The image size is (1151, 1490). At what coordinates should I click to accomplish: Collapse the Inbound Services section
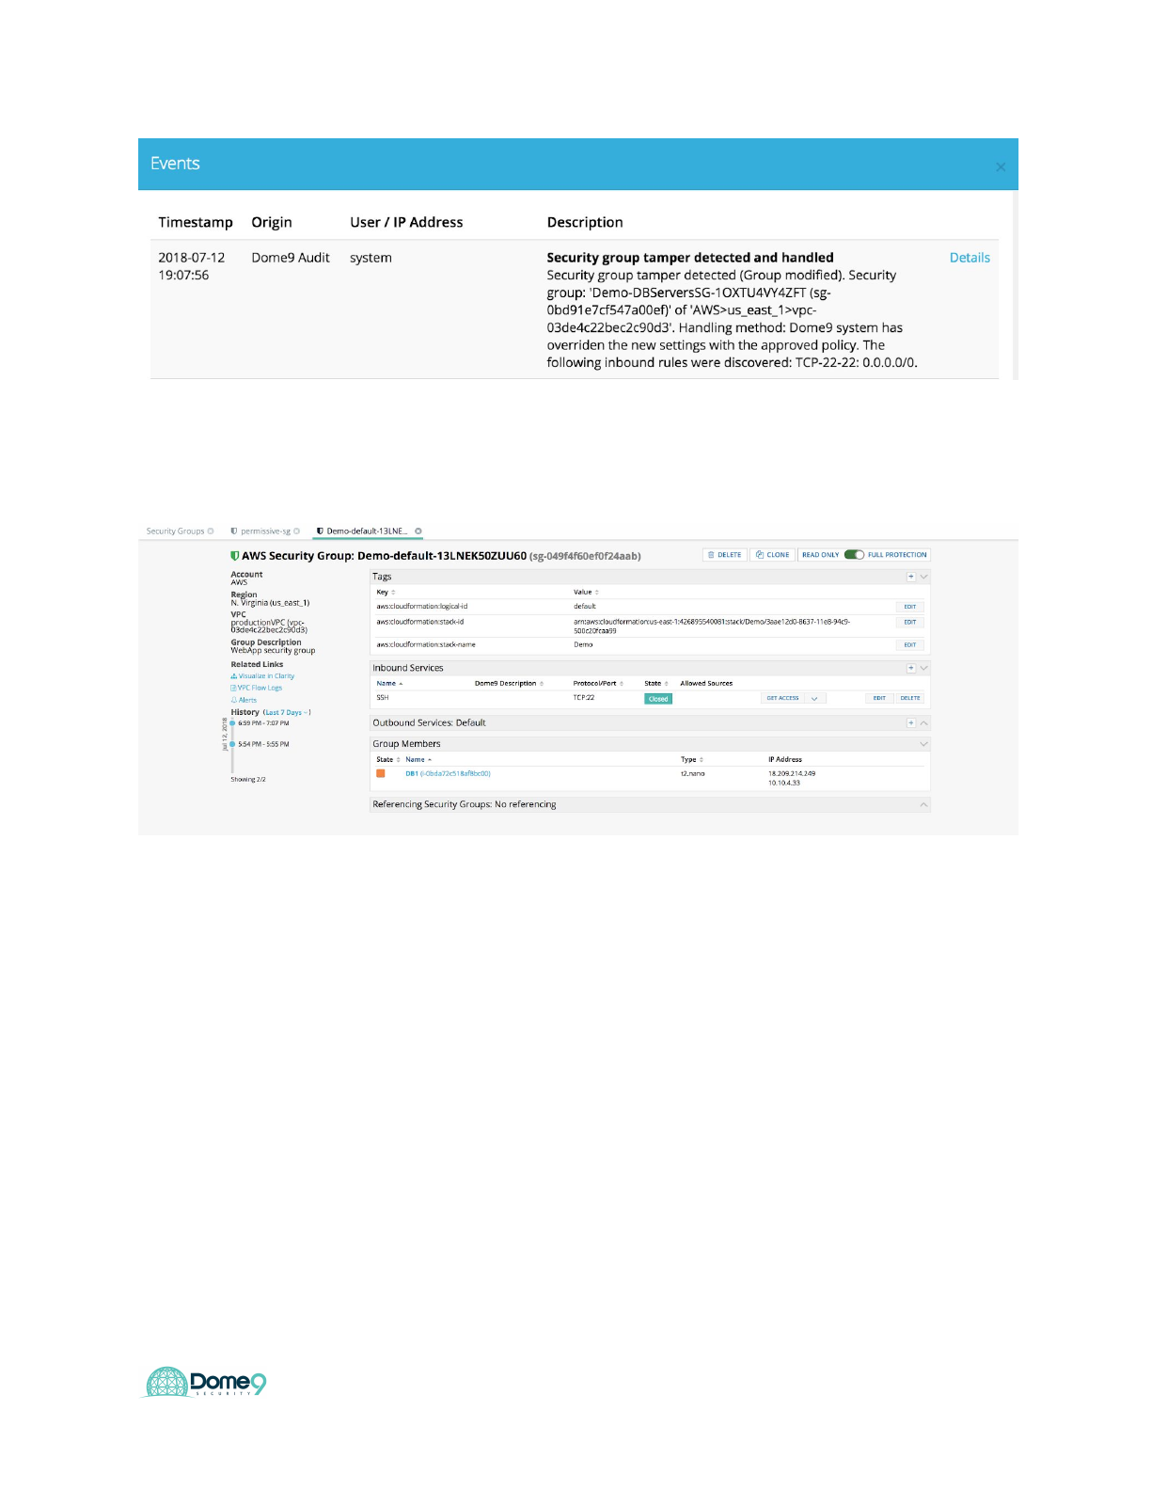[x=924, y=668]
